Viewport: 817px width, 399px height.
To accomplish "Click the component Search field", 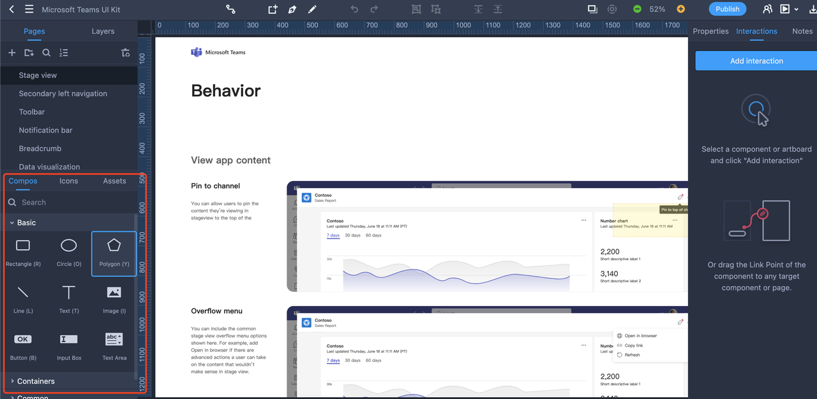I will coord(70,202).
